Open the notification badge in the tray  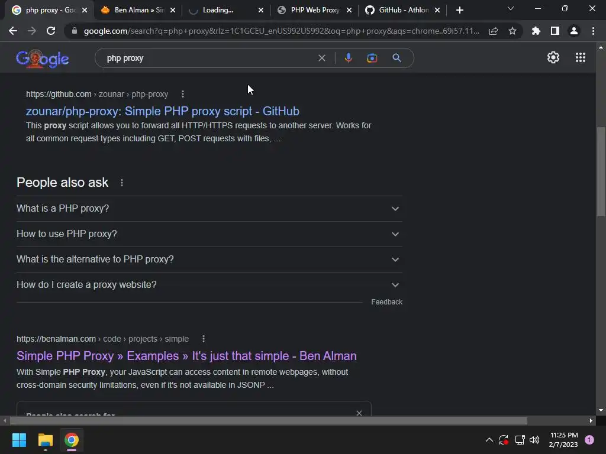click(589, 440)
